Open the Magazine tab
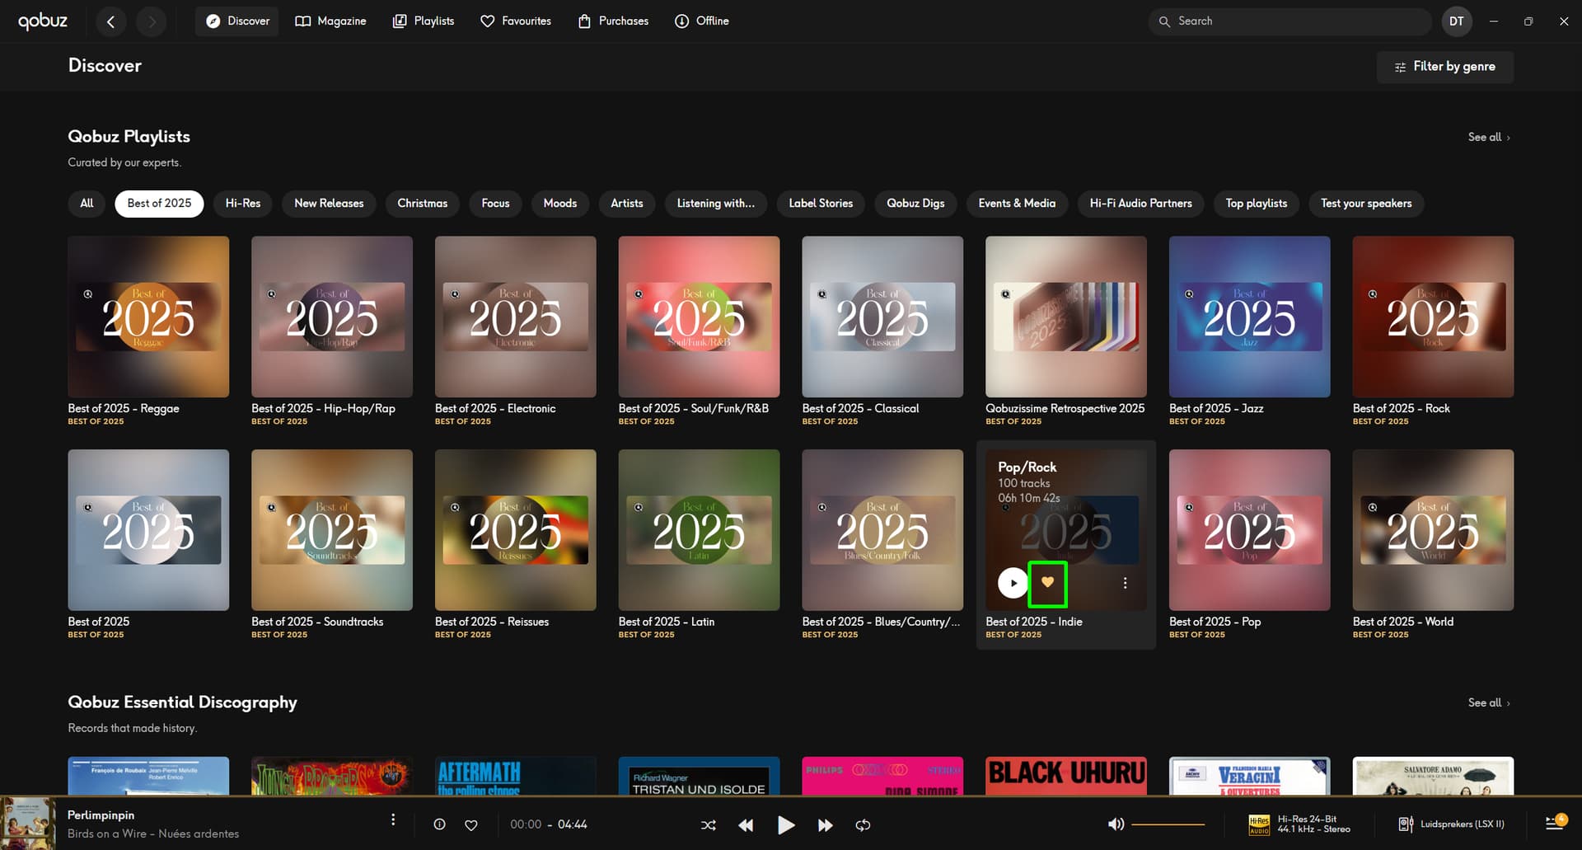The width and height of the screenshot is (1582, 850). pyautogui.click(x=330, y=21)
